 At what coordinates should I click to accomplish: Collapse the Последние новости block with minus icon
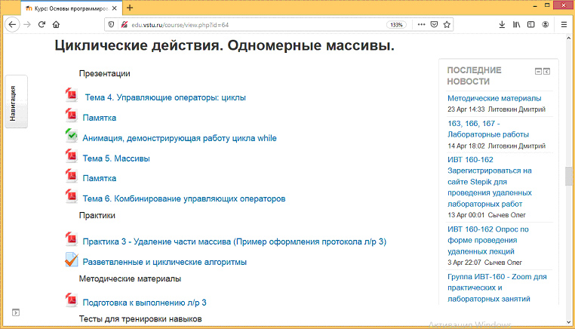coord(538,71)
